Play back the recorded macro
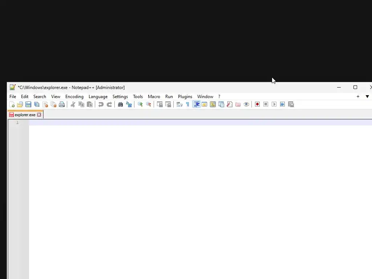 [274, 104]
